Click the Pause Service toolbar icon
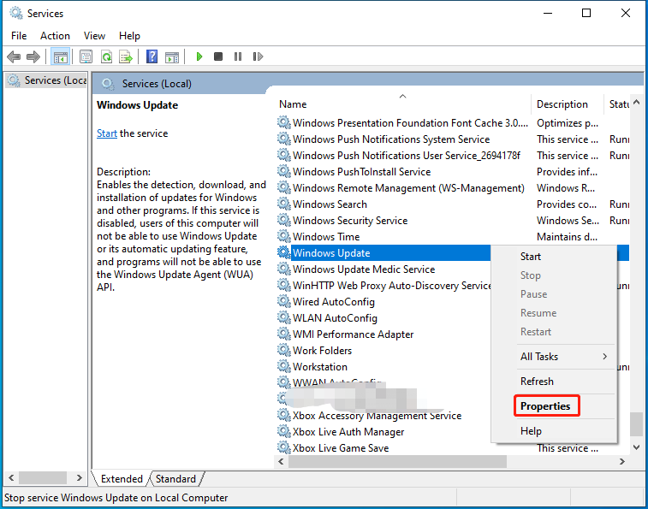Viewport: 648px width, 509px height. [x=238, y=56]
